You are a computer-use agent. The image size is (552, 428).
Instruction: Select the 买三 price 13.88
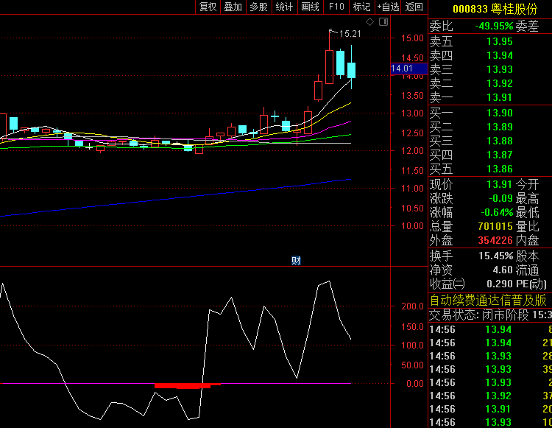point(500,141)
